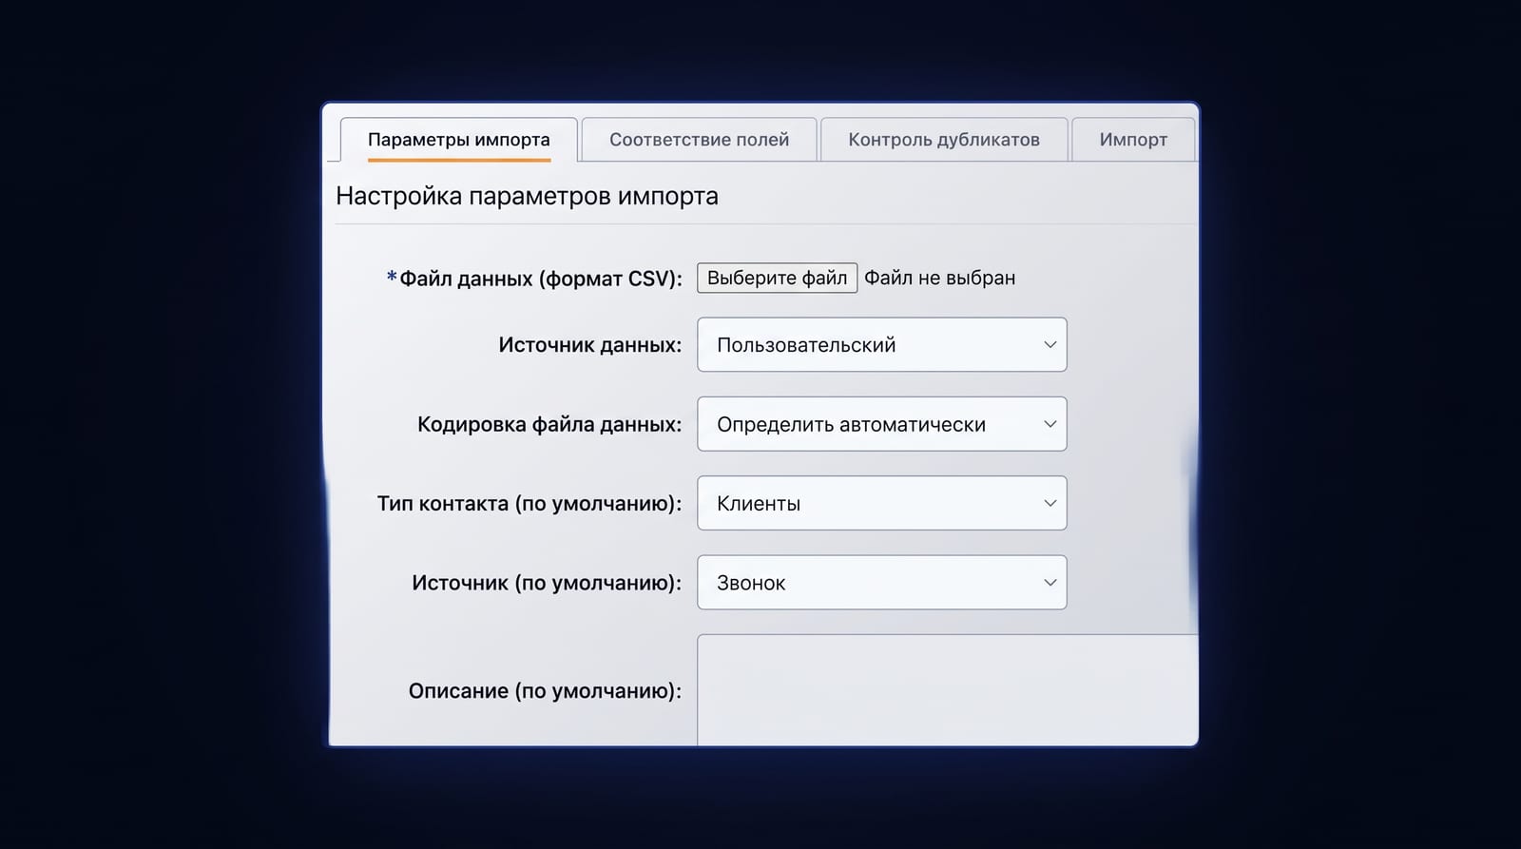Click the Файл не выбран text
The width and height of the screenshot is (1521, 849).
[939, 278]
